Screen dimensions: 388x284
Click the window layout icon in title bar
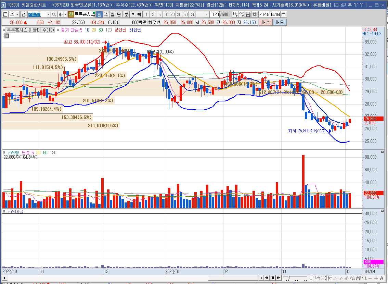point(336,5)
